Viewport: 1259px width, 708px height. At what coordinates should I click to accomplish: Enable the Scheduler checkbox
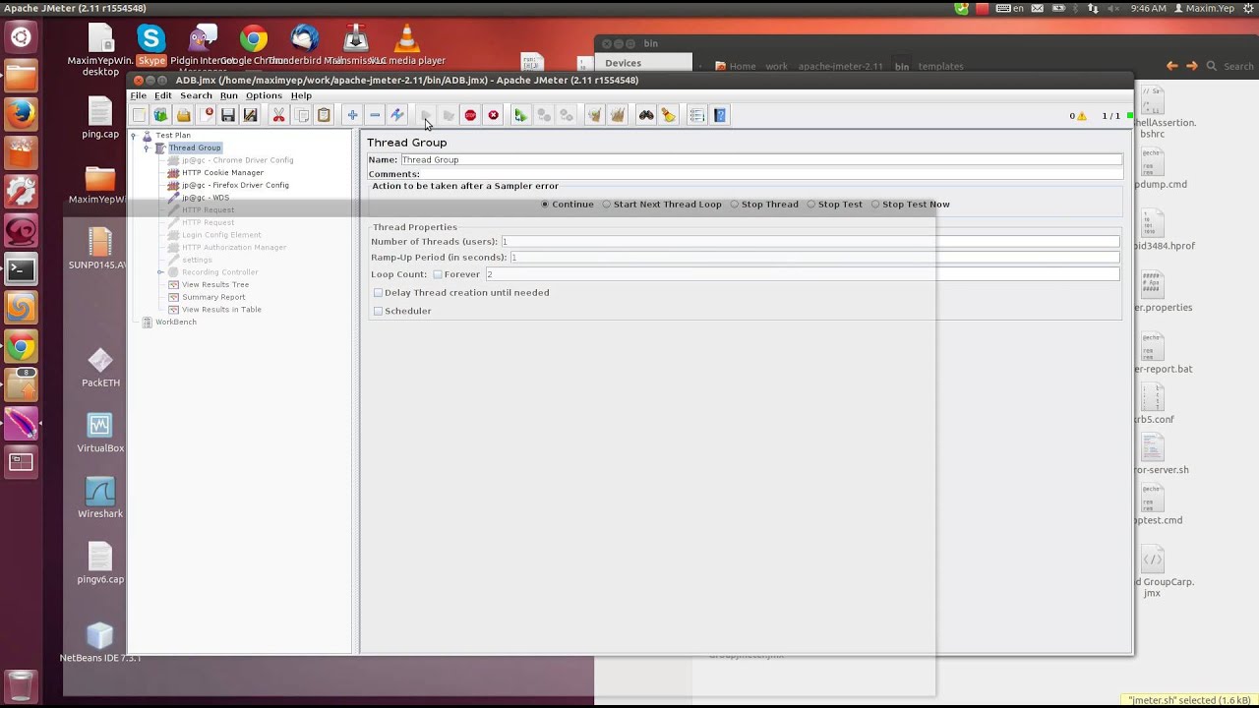(378, 311)
